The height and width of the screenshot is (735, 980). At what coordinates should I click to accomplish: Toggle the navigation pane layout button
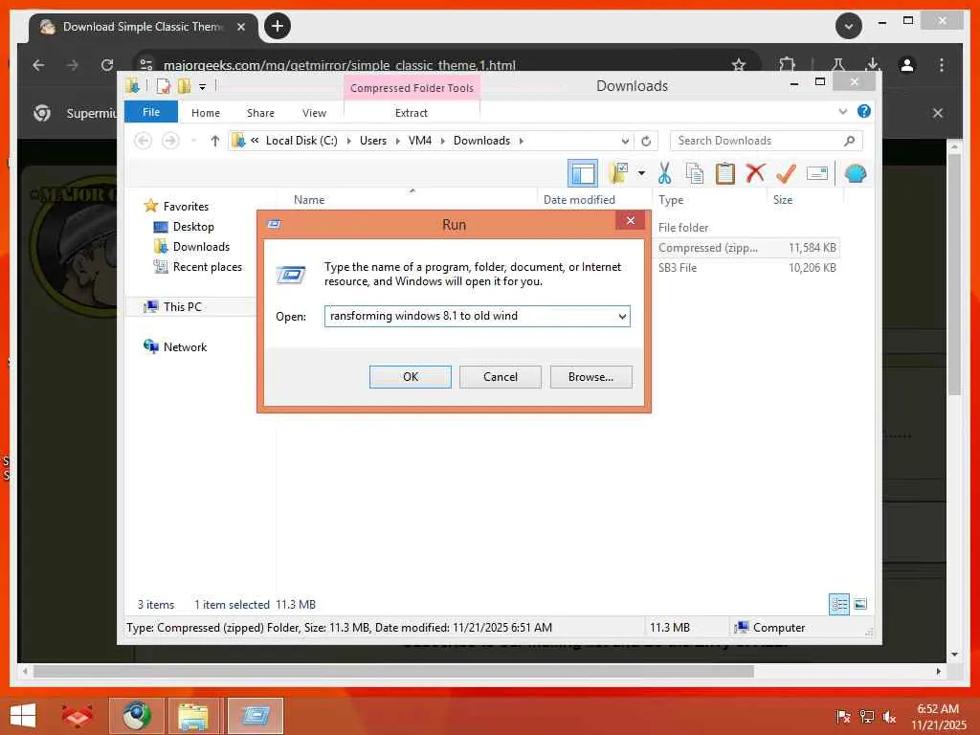pos(583,173)
